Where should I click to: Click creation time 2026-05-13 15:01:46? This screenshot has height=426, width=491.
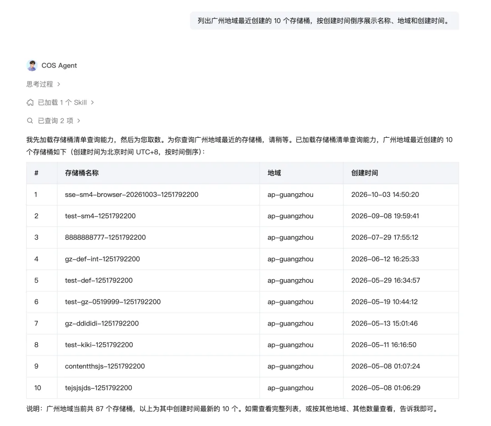pos(385,323)
